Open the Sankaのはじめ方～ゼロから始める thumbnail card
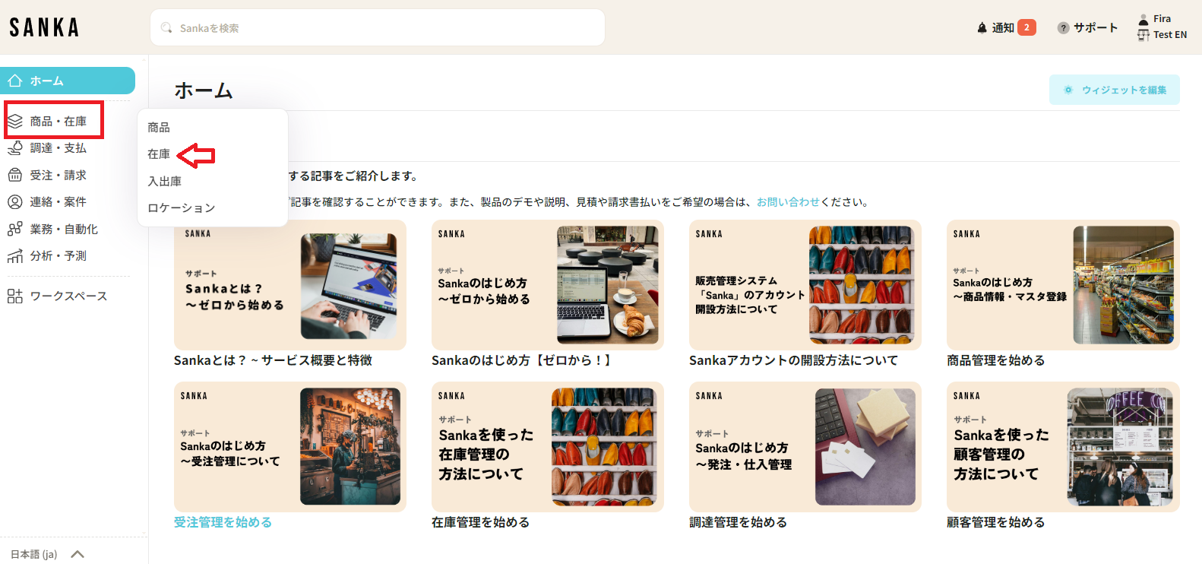The height and width of the screenshot is (564, 1202). [548, 285]
